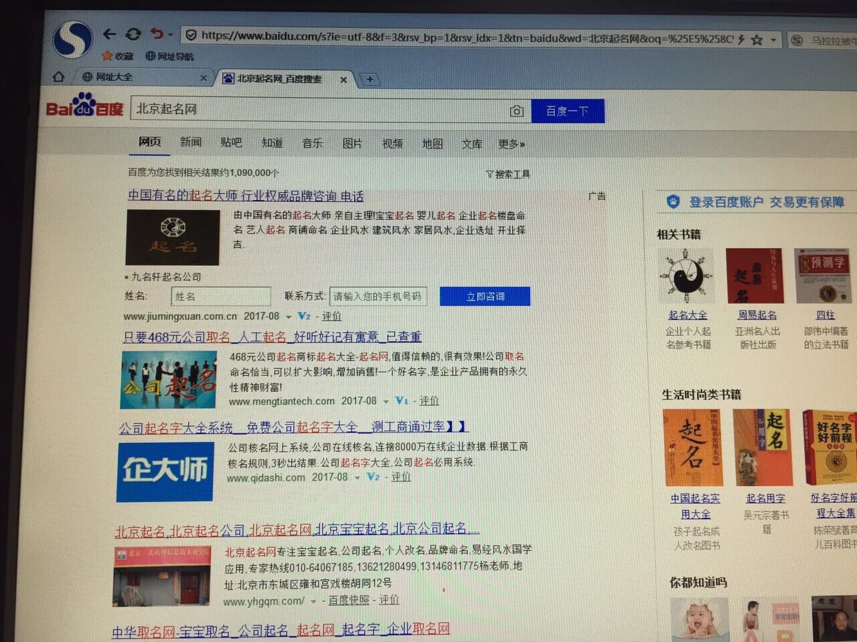Viewport: 857px width, 642px height.
Task: Expand dropdown after www.jiumingxuan.com.cn date
Action: click(289, 317)
